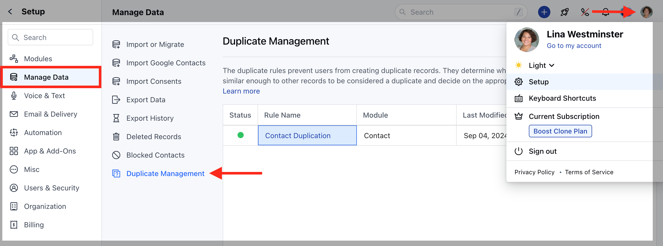Click the Current Subscription label
Viewport: 663px width, 246px height.
coord(564,116)
